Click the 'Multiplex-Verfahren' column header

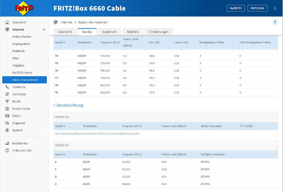213,155
